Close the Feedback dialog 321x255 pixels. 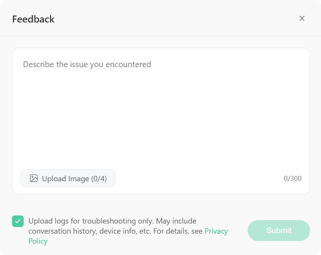click(302, 18)
